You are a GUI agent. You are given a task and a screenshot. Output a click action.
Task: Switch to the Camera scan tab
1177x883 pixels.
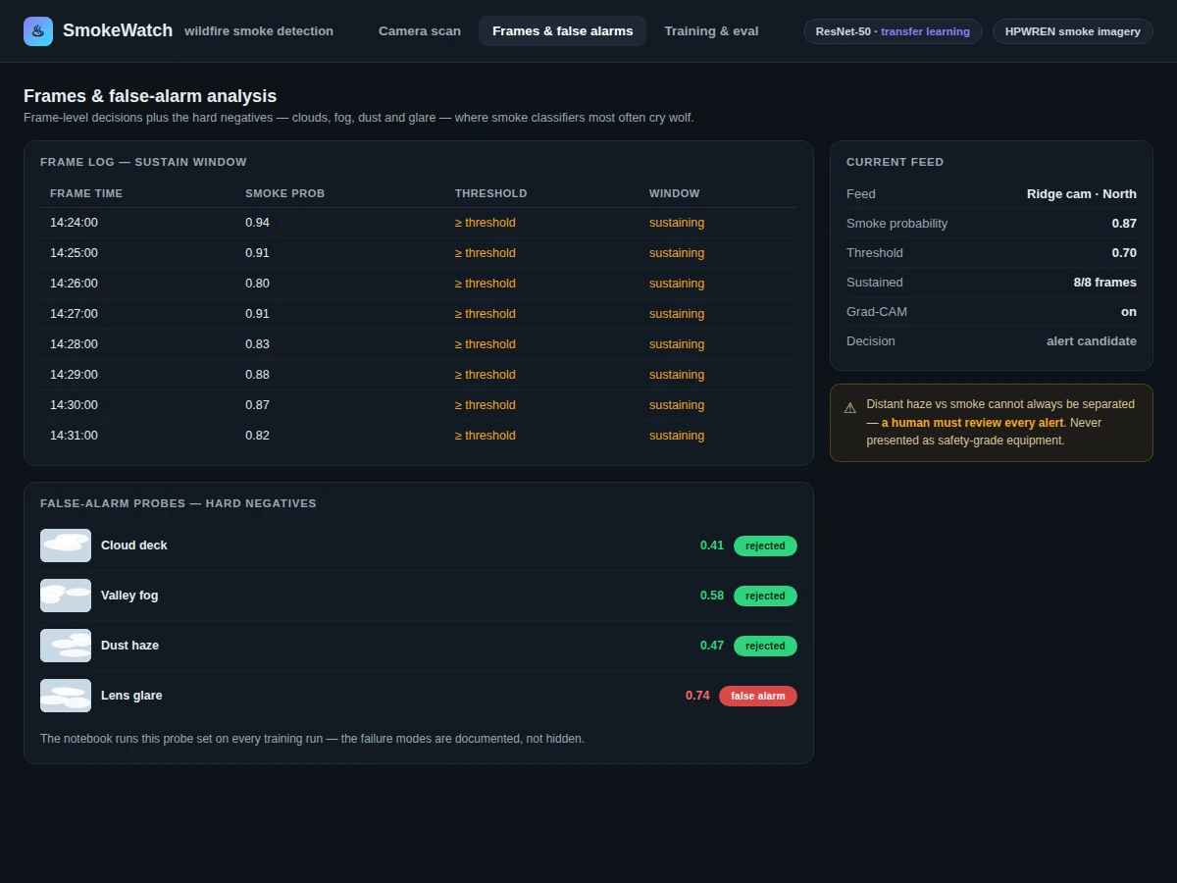(x=420, y=31)
